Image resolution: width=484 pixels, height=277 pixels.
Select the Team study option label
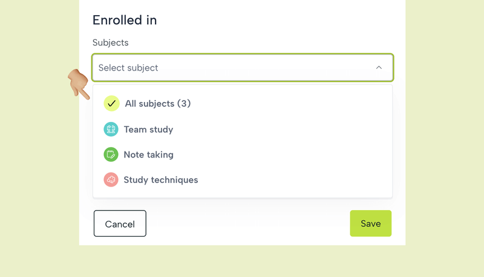point(148,129)
